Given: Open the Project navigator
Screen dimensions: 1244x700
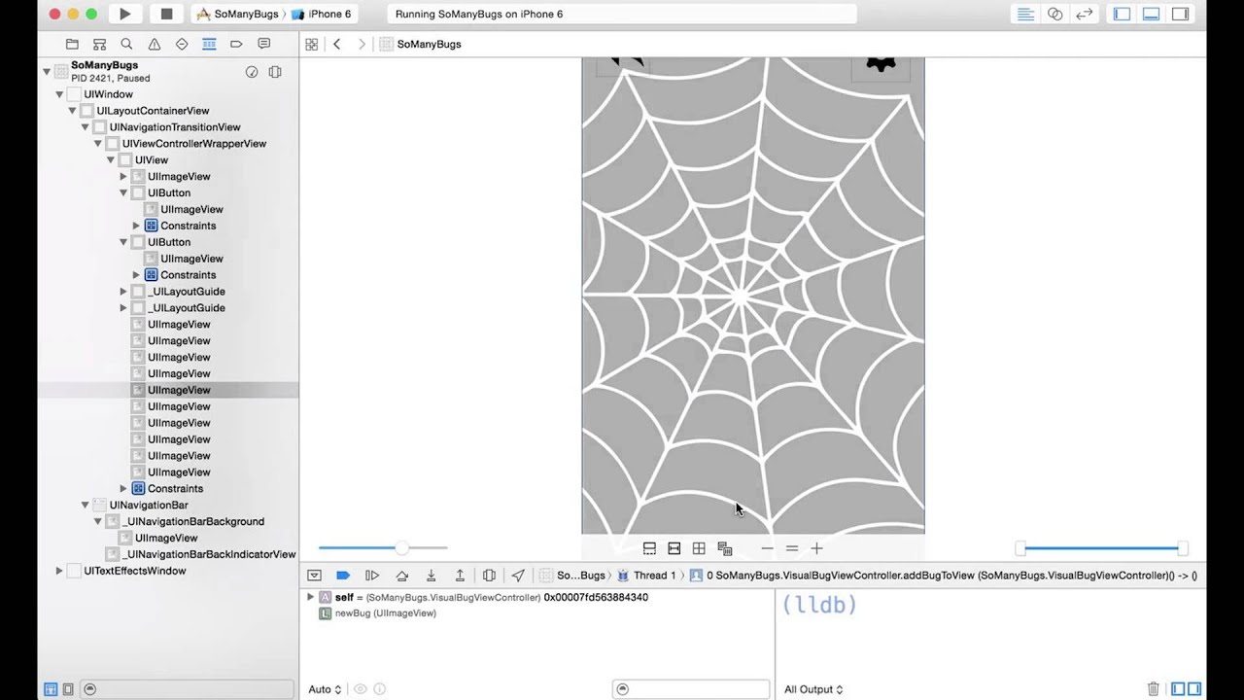Looking at the screenshot, I should point(72,44).
